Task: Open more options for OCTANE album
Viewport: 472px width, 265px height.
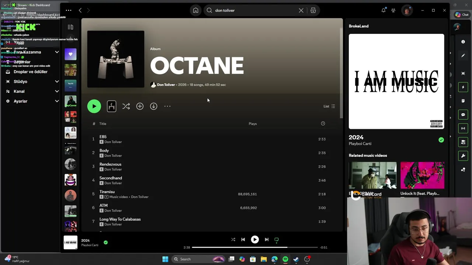Action: pyautogui.click(x=167, y=106)
